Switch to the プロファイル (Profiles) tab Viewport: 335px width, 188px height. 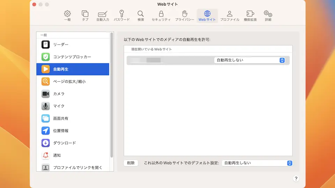pyautogui.click(x=230, y=16)
